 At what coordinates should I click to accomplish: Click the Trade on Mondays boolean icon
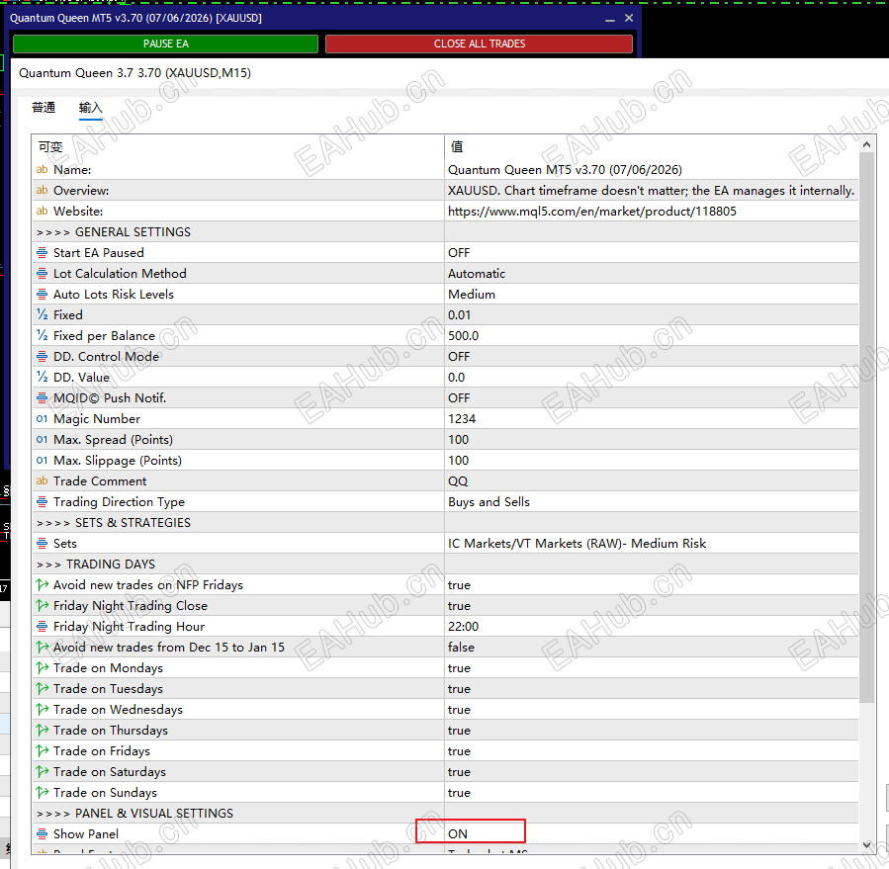coord(42,667)
